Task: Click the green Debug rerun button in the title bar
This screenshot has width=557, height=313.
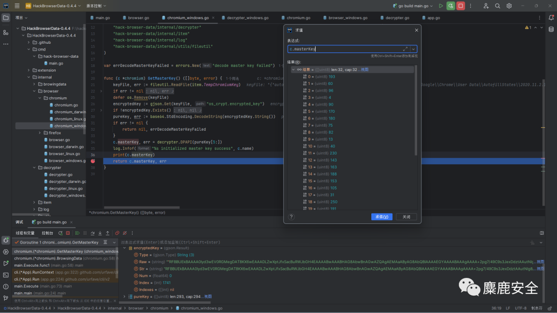Action: 450,6
